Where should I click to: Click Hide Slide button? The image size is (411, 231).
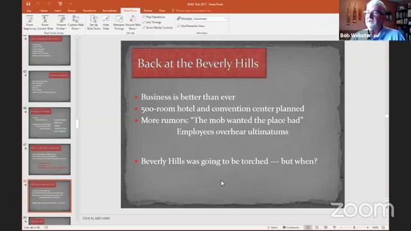pos(105,23)
